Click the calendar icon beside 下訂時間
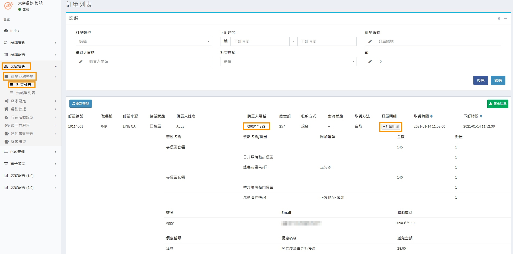 [x=225, y=41]
